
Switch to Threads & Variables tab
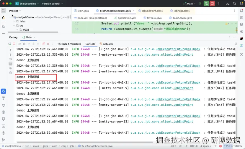[69, 44]
